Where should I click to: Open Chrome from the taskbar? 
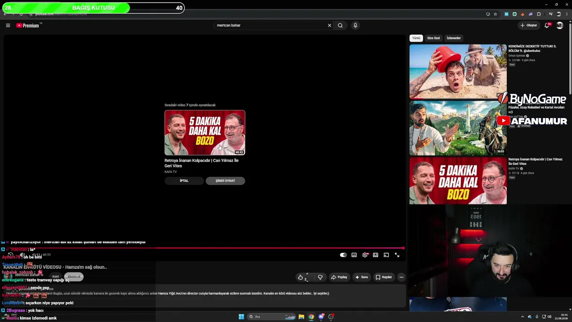click(x=311, y=317)
